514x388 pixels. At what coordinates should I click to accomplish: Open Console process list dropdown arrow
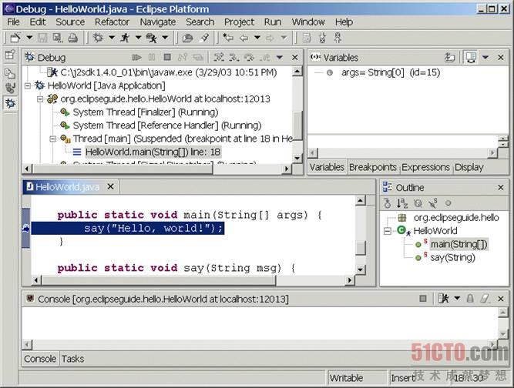pos(457,299)
